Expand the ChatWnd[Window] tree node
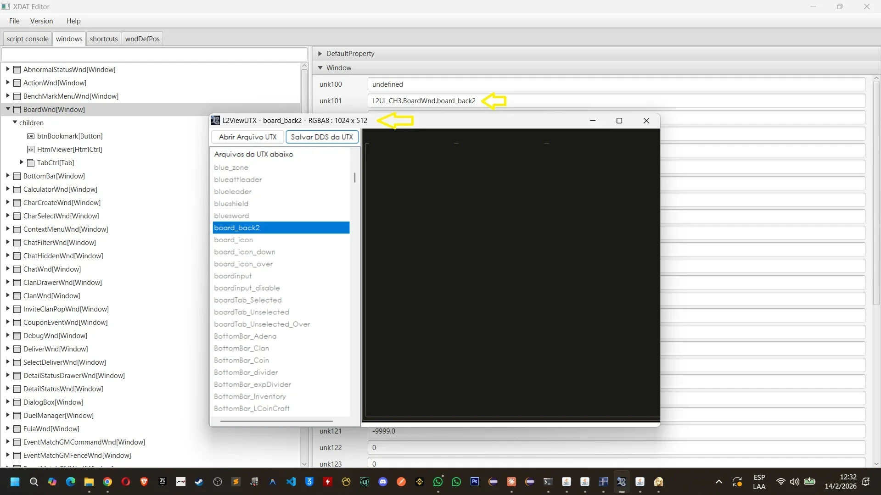 [x=8, y=269]
